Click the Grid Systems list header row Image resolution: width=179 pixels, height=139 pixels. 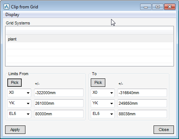point(89,32)
